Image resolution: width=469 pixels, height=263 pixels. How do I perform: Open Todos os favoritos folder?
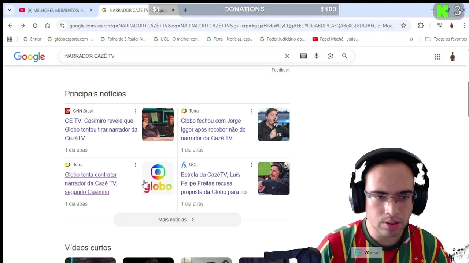click(x=446, y=39)
